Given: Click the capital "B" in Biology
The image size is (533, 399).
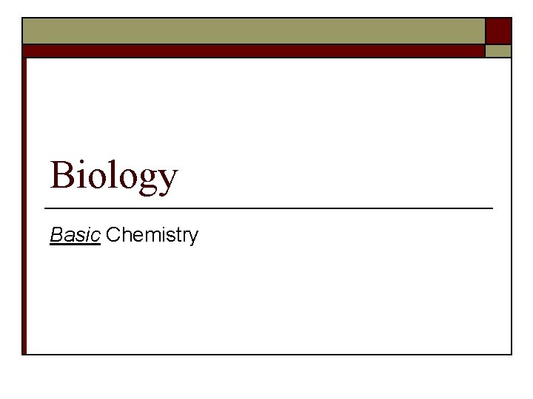Looking at the screenshot, I should point(62,176).
